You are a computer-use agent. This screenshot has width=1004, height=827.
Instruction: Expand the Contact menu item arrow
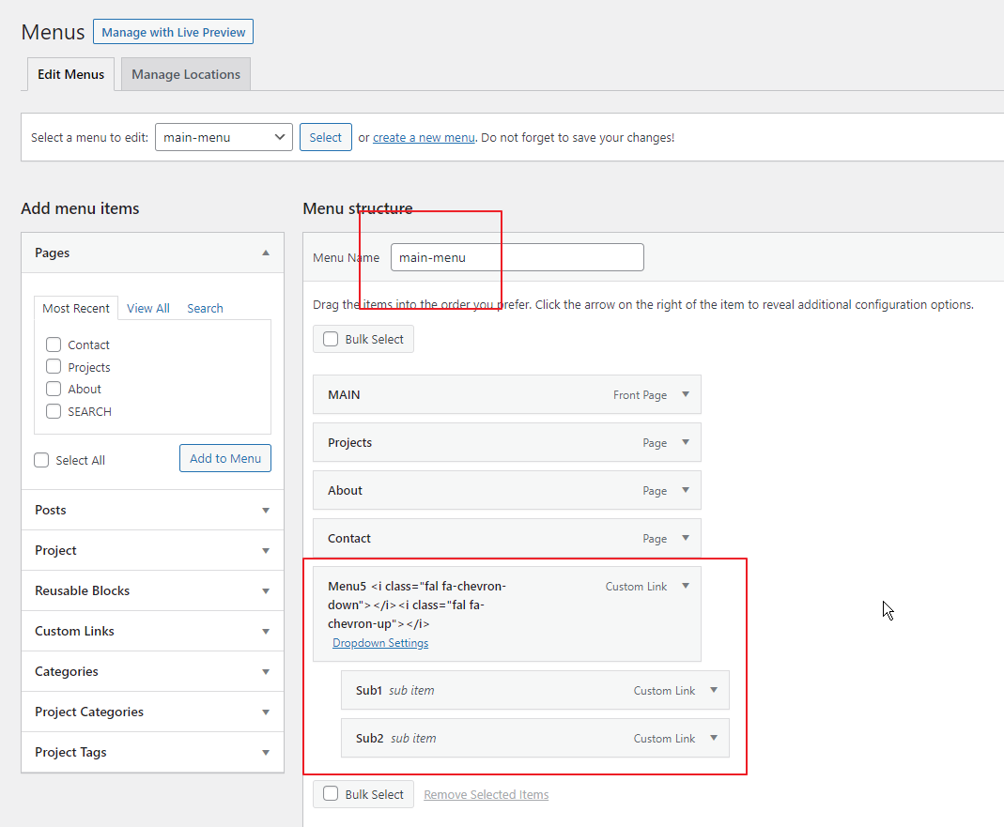click(x=686, y=538)
